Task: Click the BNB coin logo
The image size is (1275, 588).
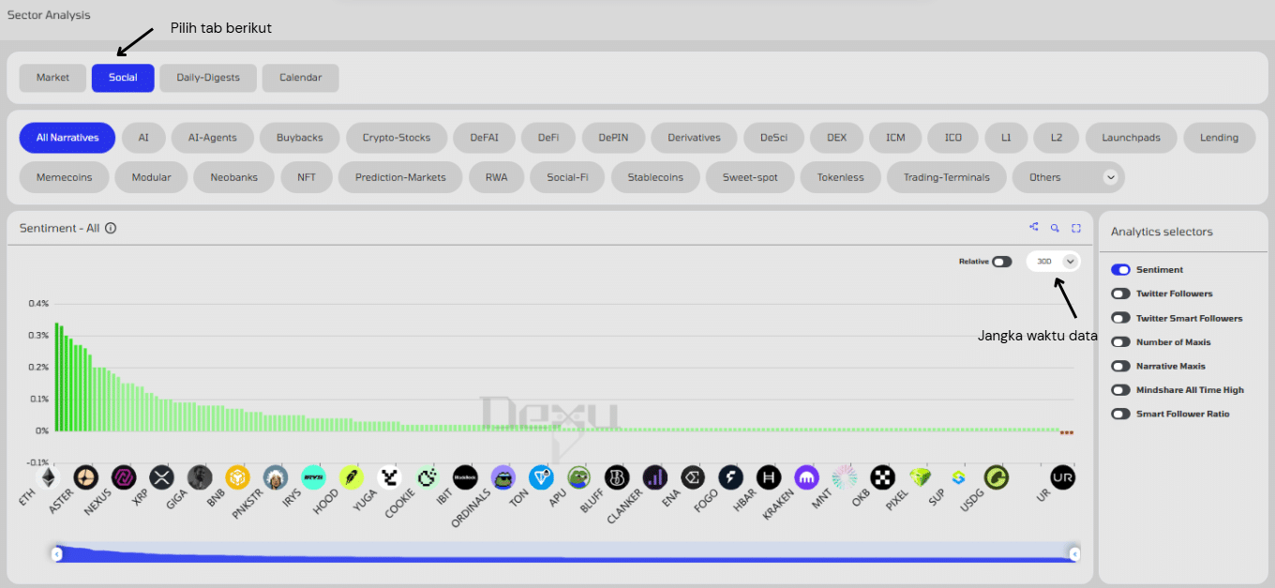Action: coord(237,477)
